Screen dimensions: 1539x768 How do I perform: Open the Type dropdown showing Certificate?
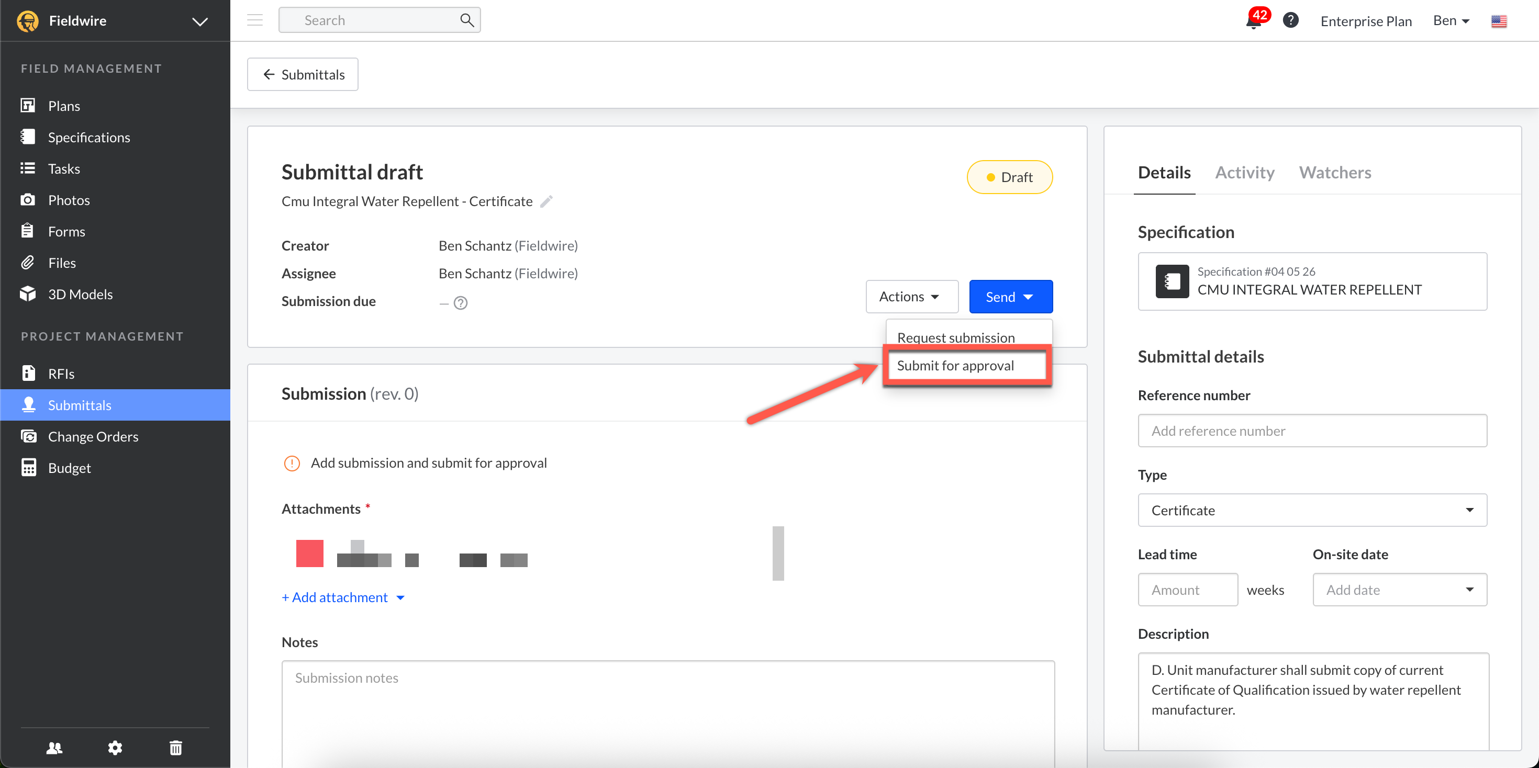(x=1312, y=511)
